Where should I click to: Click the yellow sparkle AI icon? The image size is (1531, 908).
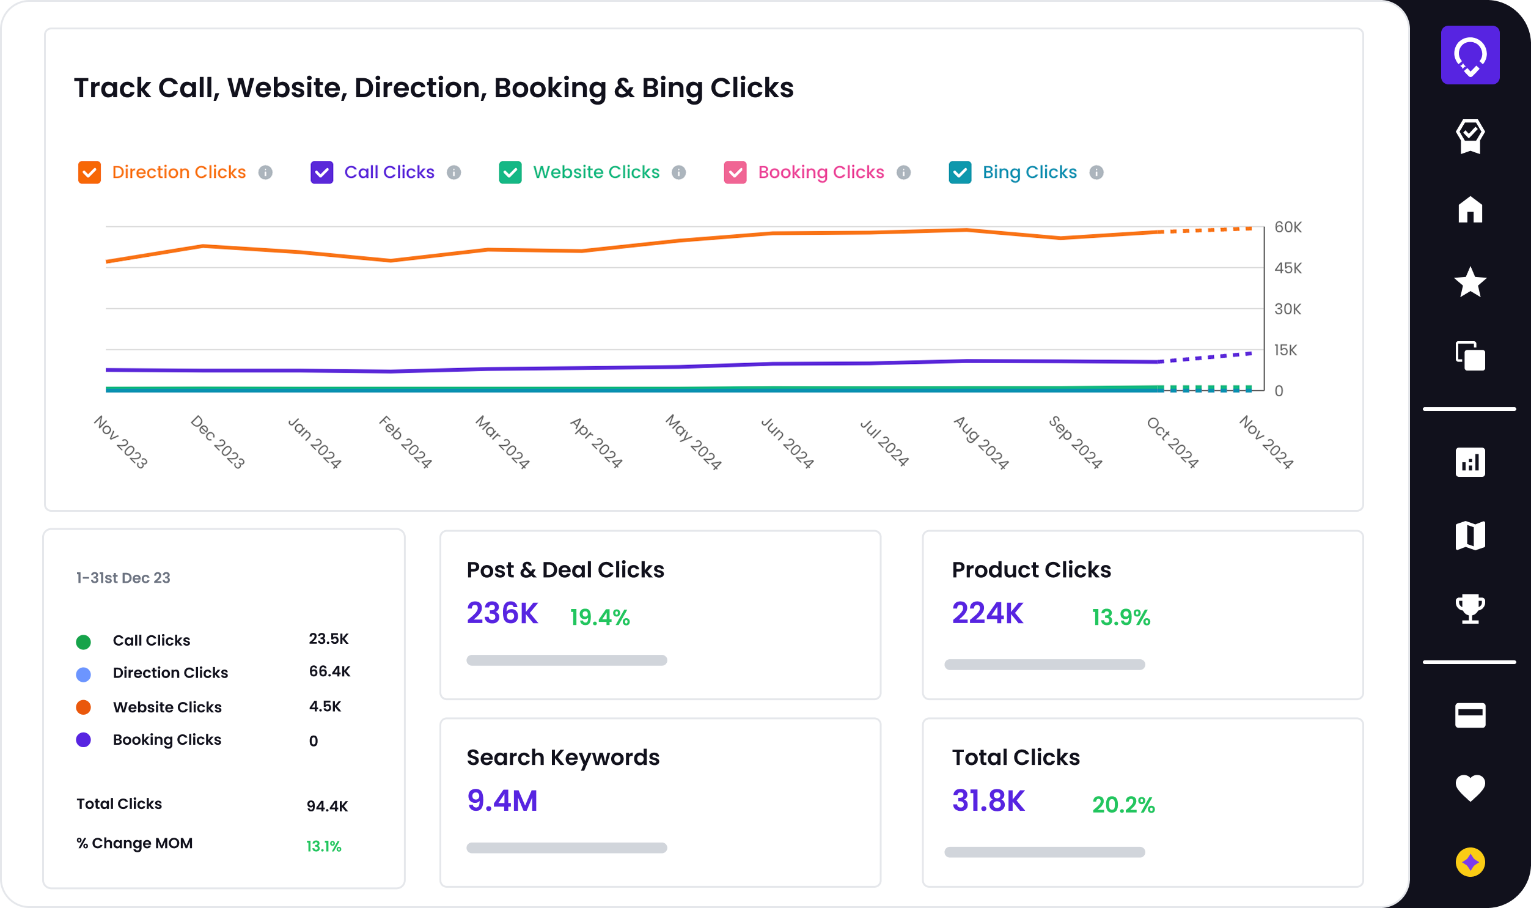(x=1470, y=862)
